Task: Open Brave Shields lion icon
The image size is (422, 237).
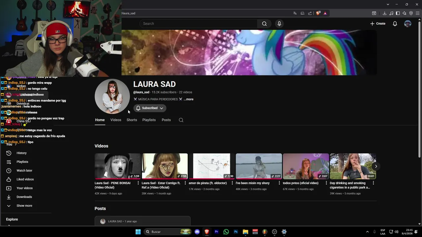Action: point(318,13)
